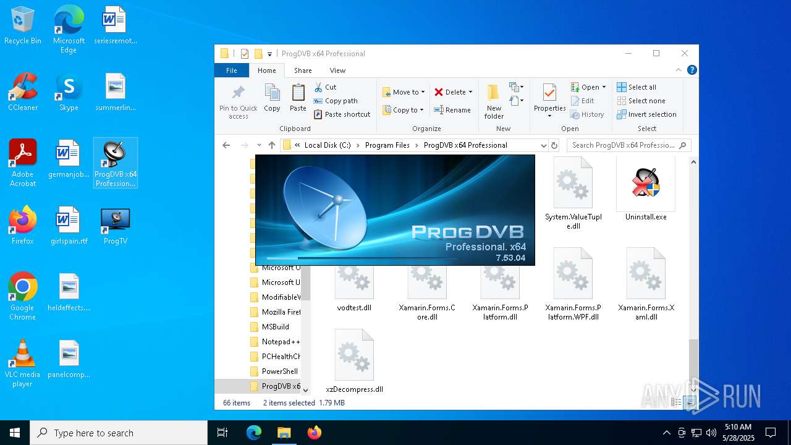This screenshot has width=791, height=445.
Task: Open the Windows Start menu
Action: (15, 433)
